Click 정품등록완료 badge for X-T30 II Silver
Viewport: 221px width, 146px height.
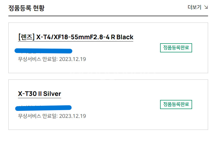(176, 104)
